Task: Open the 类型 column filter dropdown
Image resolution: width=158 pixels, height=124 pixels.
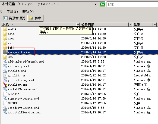Action: coord(155,25)
